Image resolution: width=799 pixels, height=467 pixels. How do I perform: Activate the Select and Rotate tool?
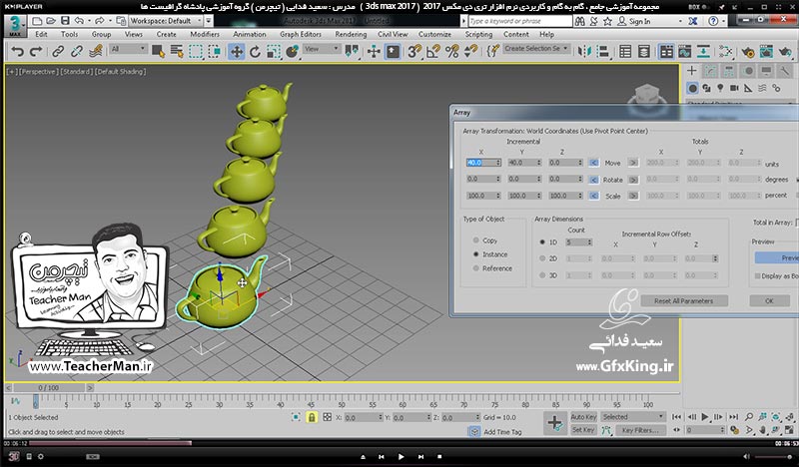point(255,52)
